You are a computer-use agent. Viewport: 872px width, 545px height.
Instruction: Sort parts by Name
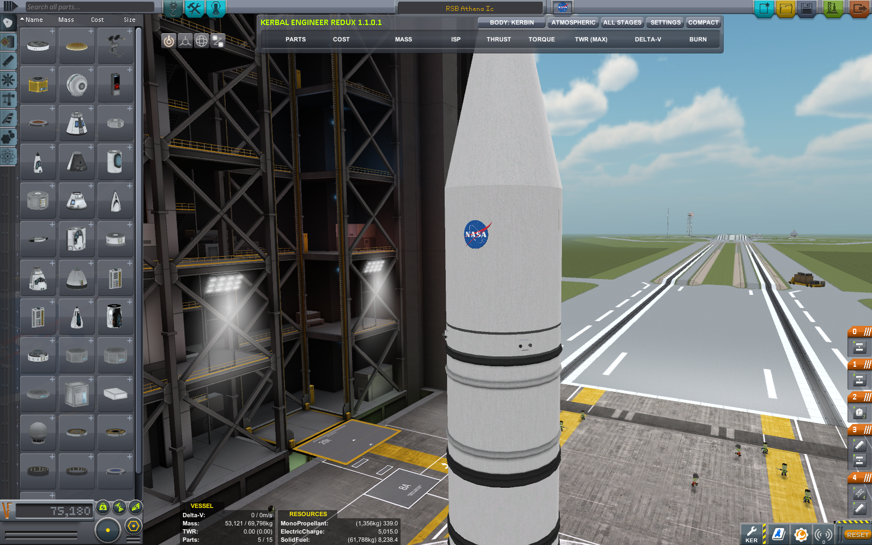coord(34,20)
